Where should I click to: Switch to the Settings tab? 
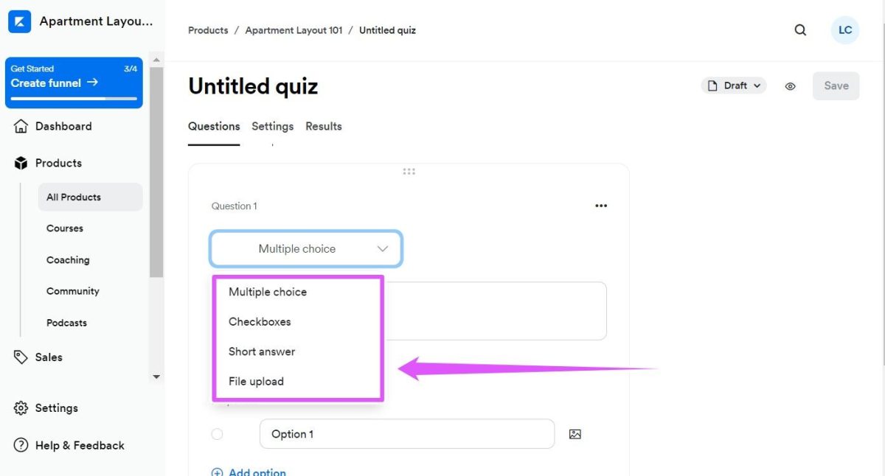[x=272, y=126]
